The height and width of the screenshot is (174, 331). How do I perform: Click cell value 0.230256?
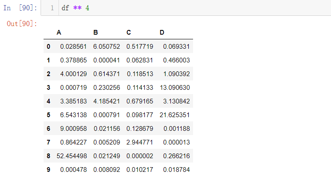coord(107,88)
